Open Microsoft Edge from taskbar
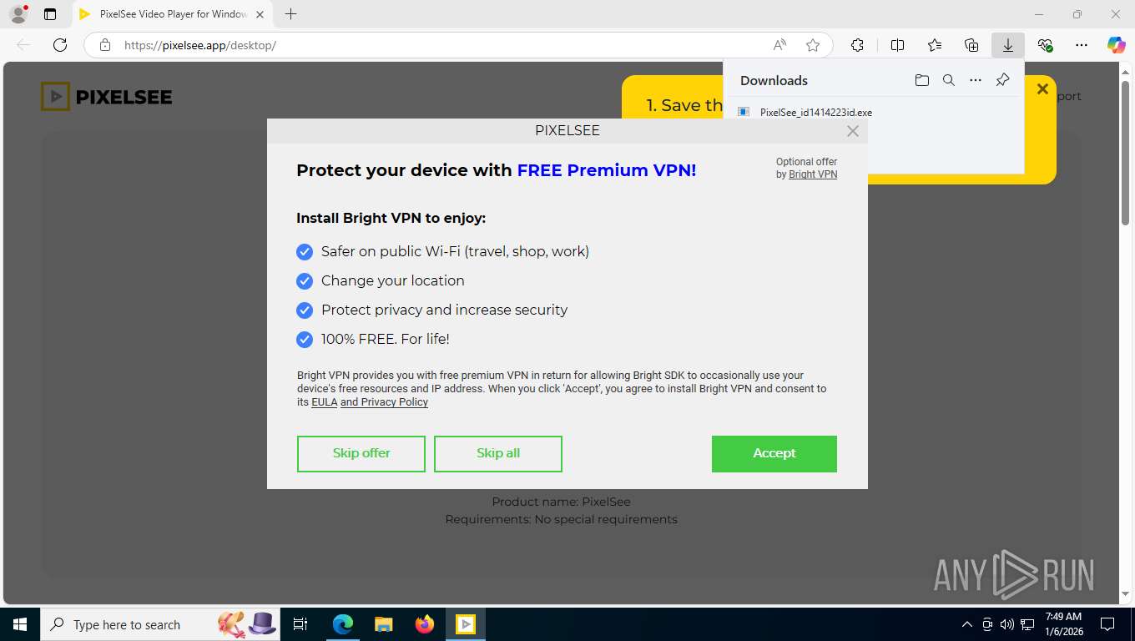The width and height of the screenshot is (1135, 641). 343,624
